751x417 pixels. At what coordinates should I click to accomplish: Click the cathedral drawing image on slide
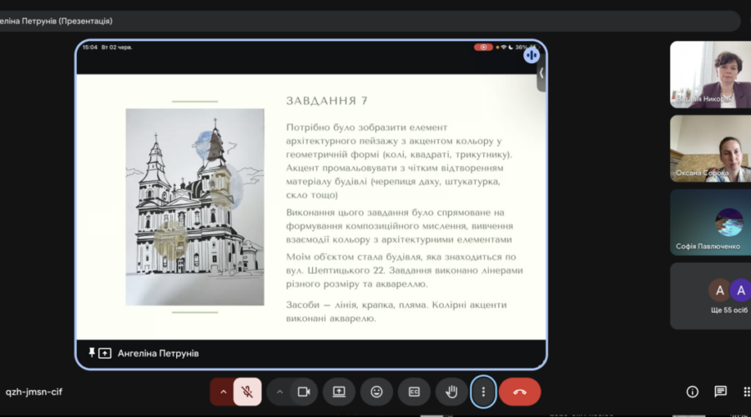click(x=195, y=207)
